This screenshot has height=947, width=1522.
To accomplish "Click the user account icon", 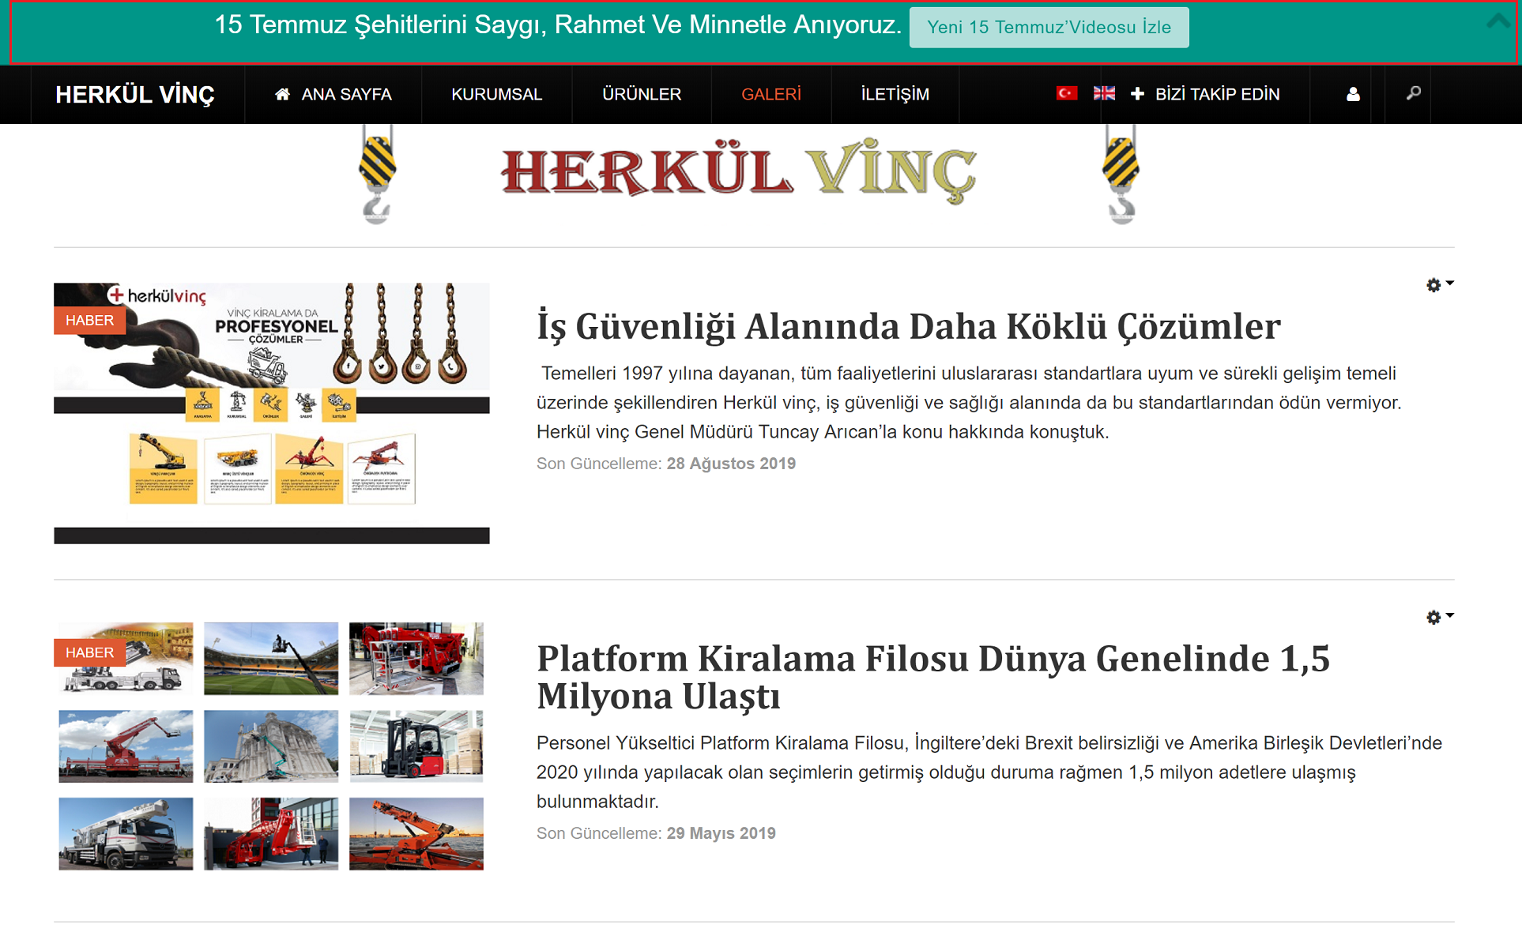I will [1353, 95].
